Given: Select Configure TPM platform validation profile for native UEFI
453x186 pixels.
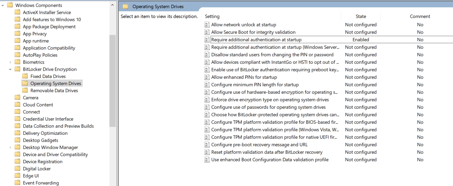Looking at the screenshot, I should (x=274, y=137).
